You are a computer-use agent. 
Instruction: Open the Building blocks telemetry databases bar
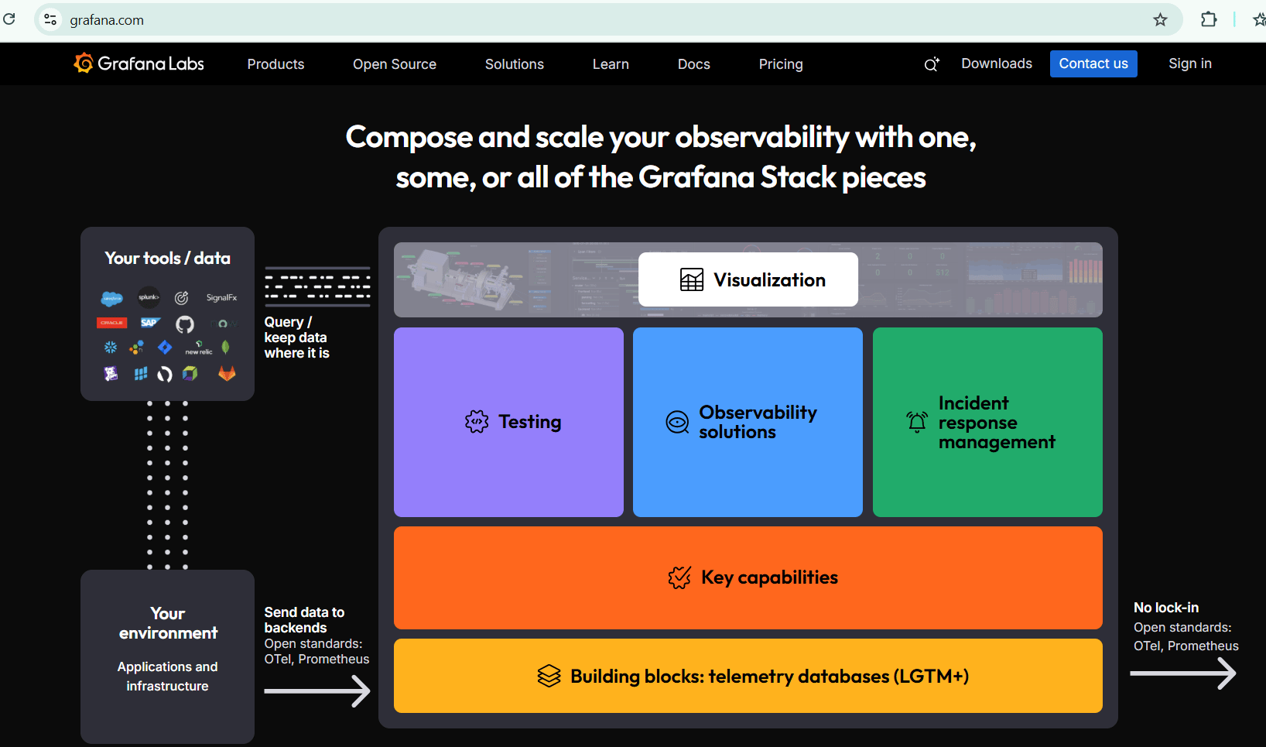click(748, 676)
